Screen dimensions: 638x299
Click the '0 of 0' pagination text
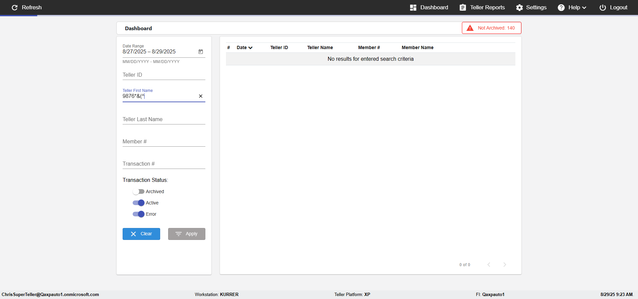point(465,265)
